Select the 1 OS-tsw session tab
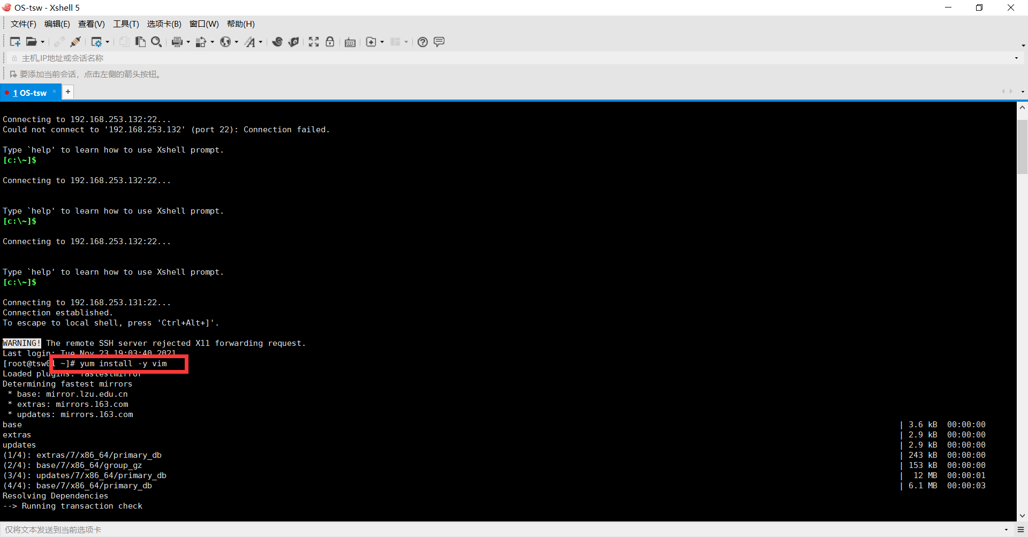The height and width of the screenshot is (537, 1028). tap(29, 93)
